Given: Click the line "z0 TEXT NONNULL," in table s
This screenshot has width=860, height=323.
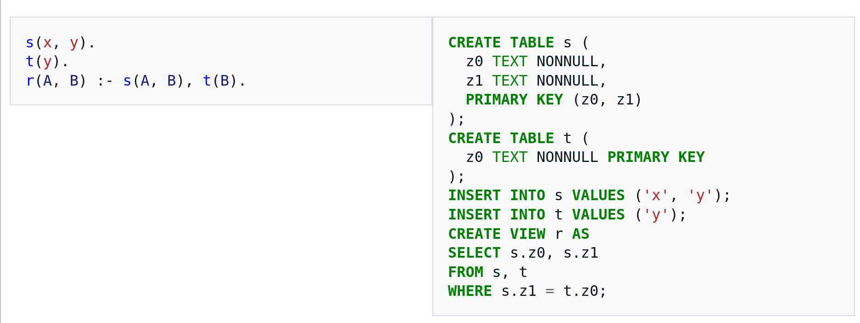Looking at the screenshot, I should tap(536, 62).
